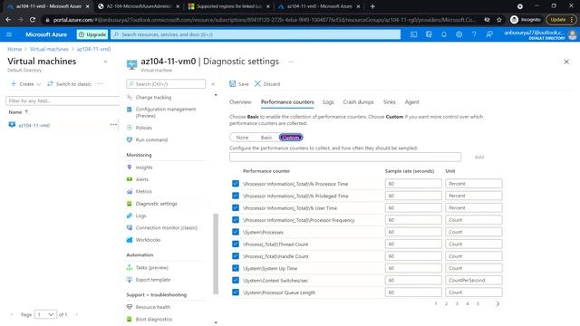Open Logs under Monitoring section
Image resolution: width=580 pixels, height=326 pixels.
pyautogui.click(x=140, y=216)
